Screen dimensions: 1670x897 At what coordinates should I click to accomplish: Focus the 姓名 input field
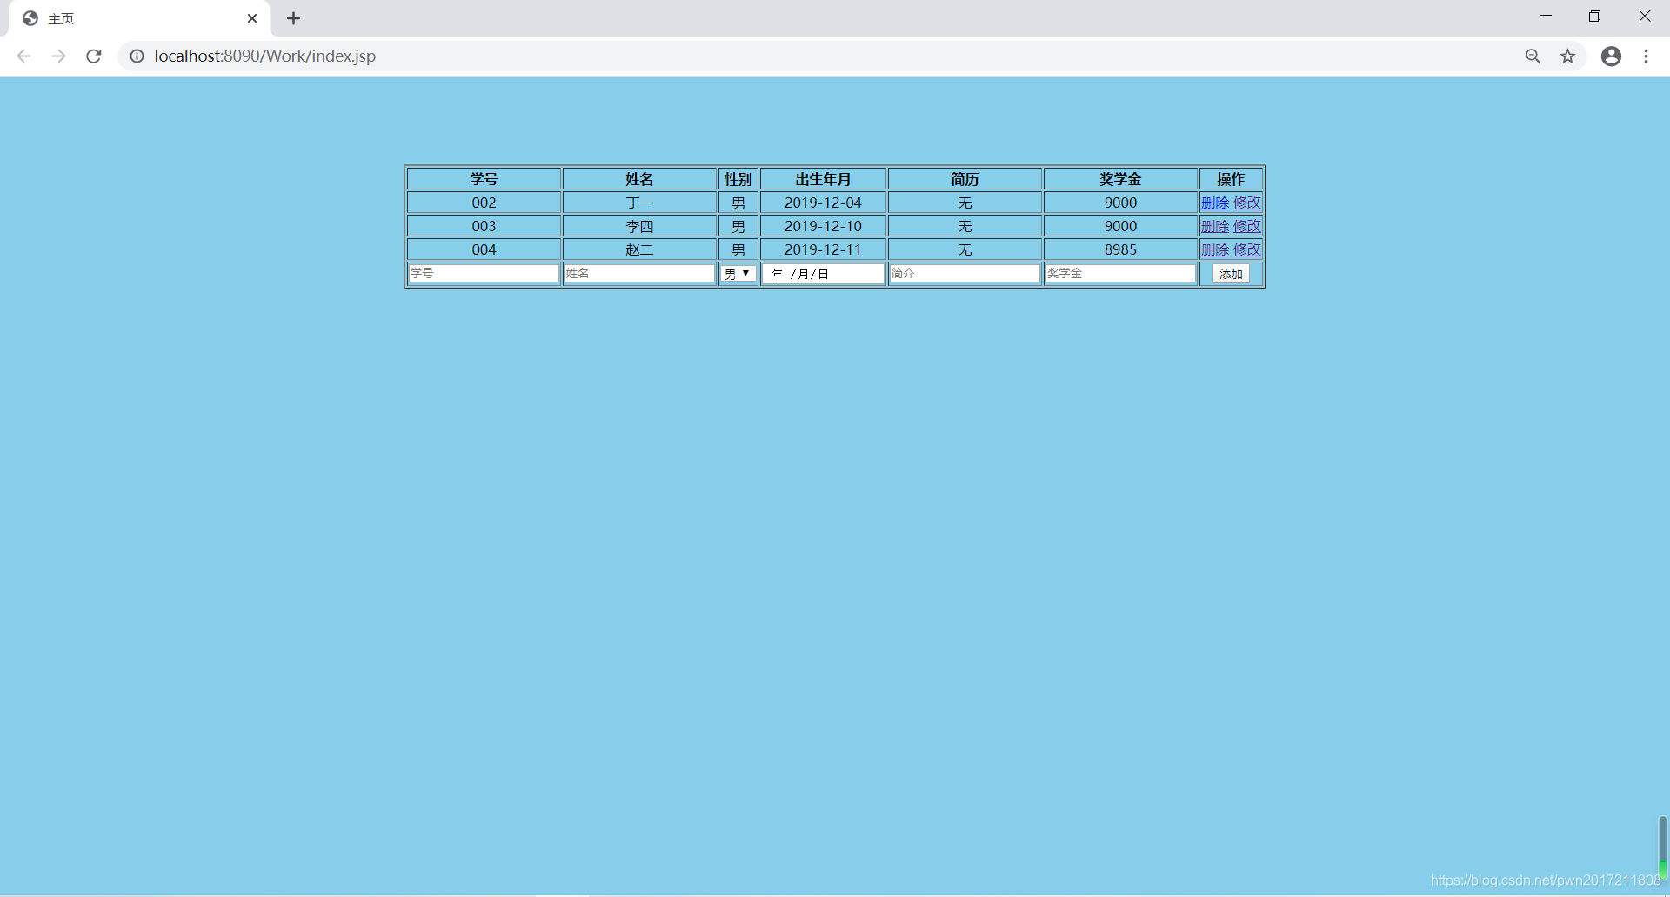click(x=639, y=273)
